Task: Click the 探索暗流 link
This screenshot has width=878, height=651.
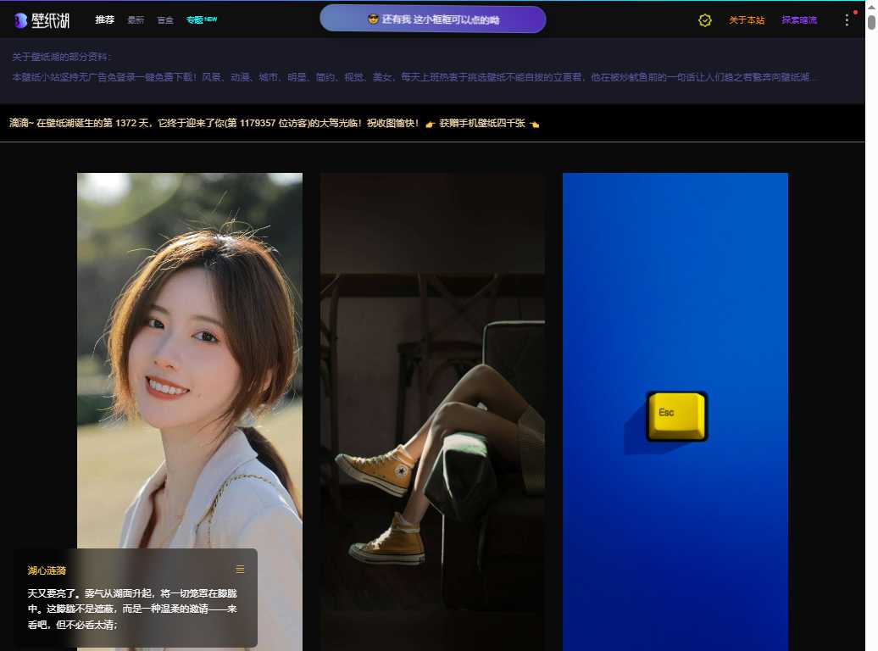Action: (800, 19)
